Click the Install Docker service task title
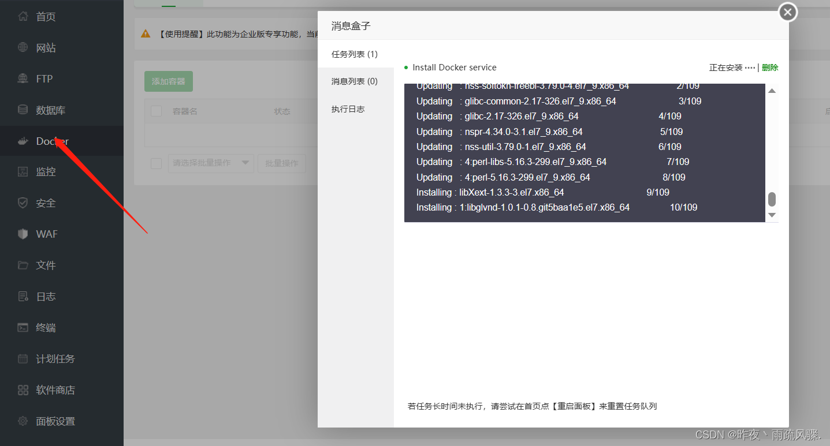 (455, 68)
